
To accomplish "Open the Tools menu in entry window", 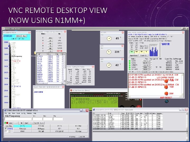I will click(18, 113).
